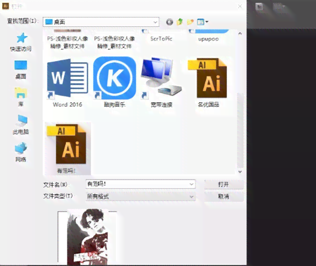Close the open dialog window
The width and height of the screenshot is (316, 266).
pyautogui.click(x=240, y=6)
